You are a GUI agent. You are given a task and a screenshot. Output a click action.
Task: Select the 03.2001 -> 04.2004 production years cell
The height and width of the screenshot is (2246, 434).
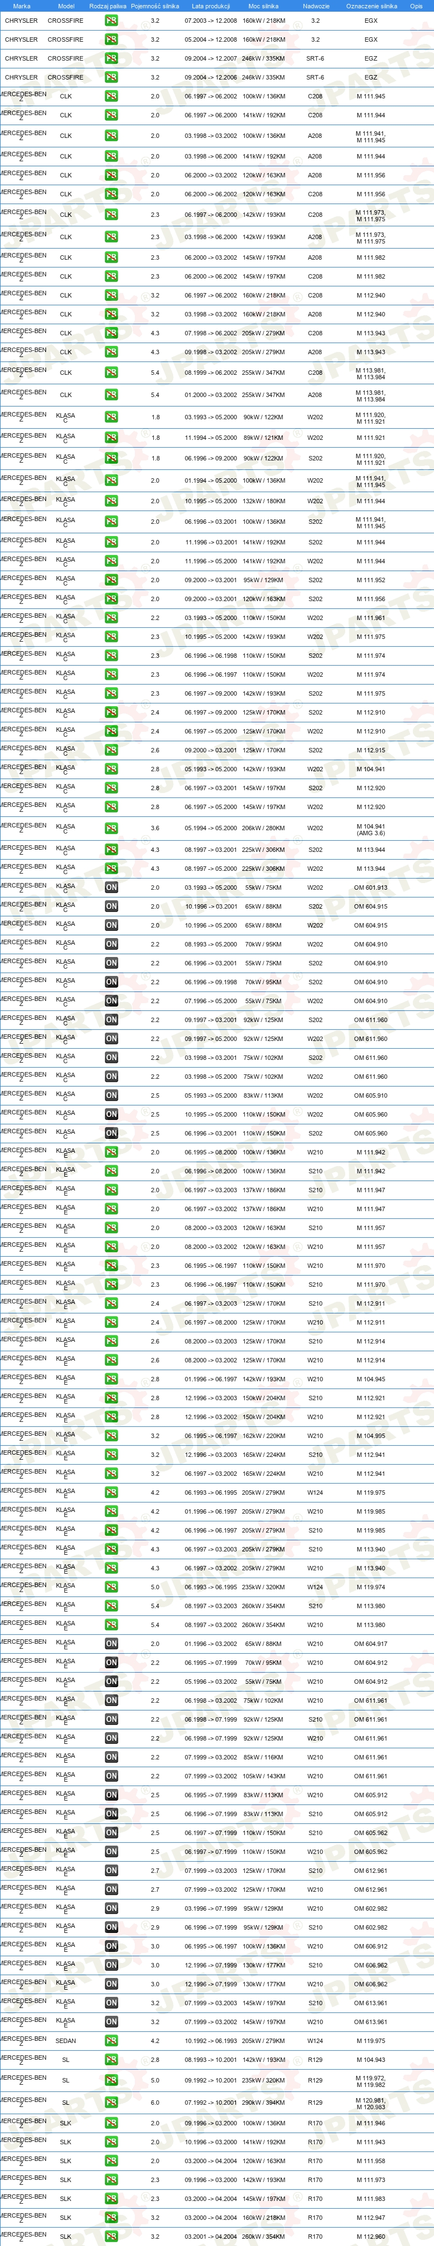pos(210,2237)
